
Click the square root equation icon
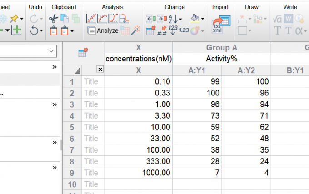tap(277, 19)
